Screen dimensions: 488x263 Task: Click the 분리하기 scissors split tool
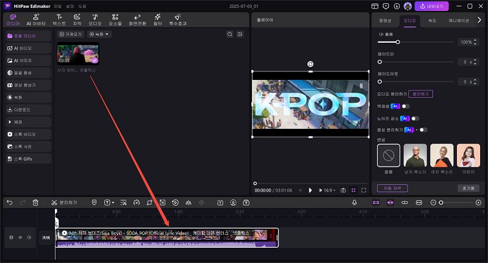point(64,203)
